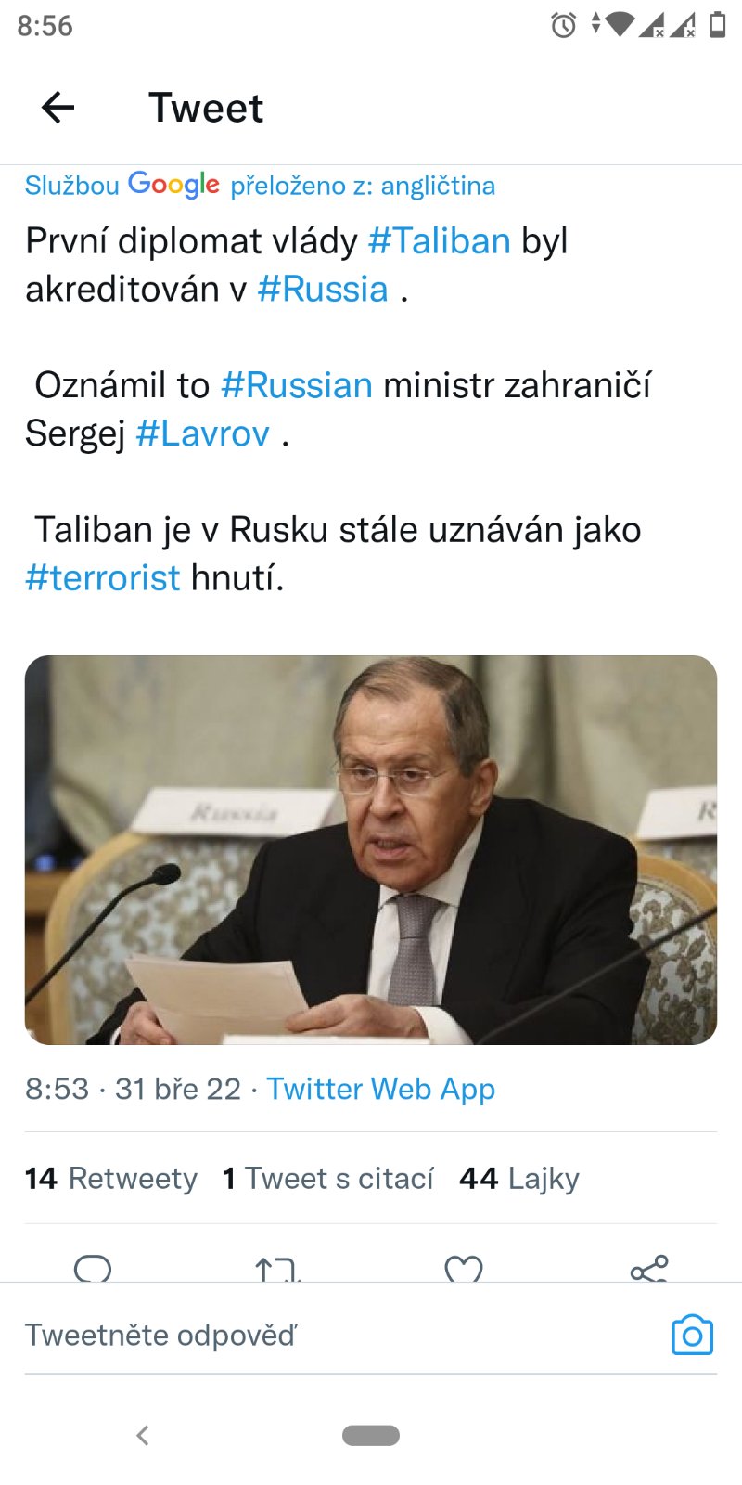View the 44 Lajky list
The height and width of the screenshot is (1485, 742).
click(x=519, y=1179)
